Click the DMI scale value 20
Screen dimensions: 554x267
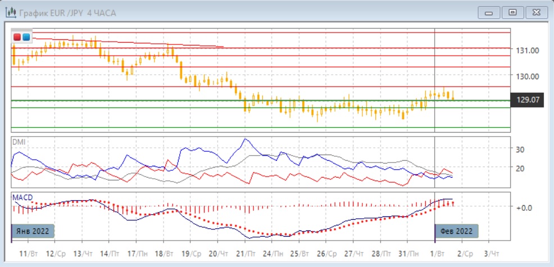click(x=520, y=168)
